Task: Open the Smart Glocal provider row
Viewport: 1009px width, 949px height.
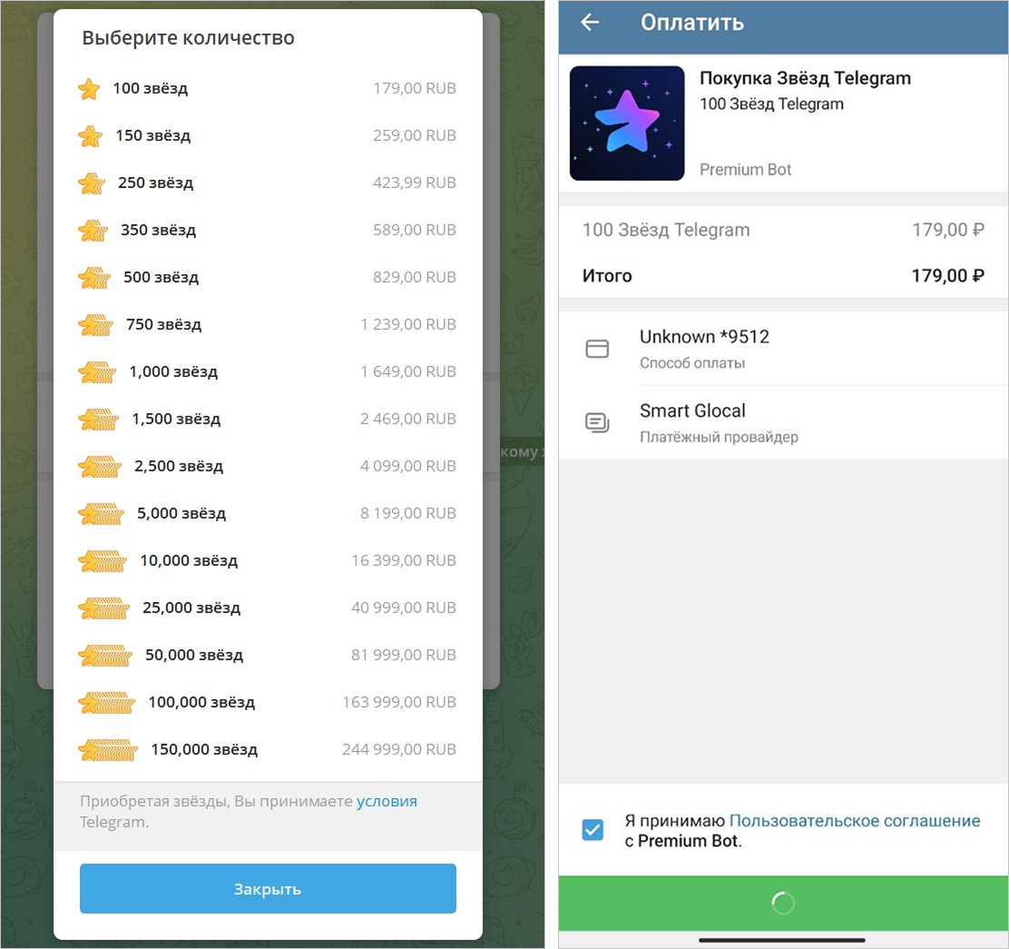Action: pos(783,423)
